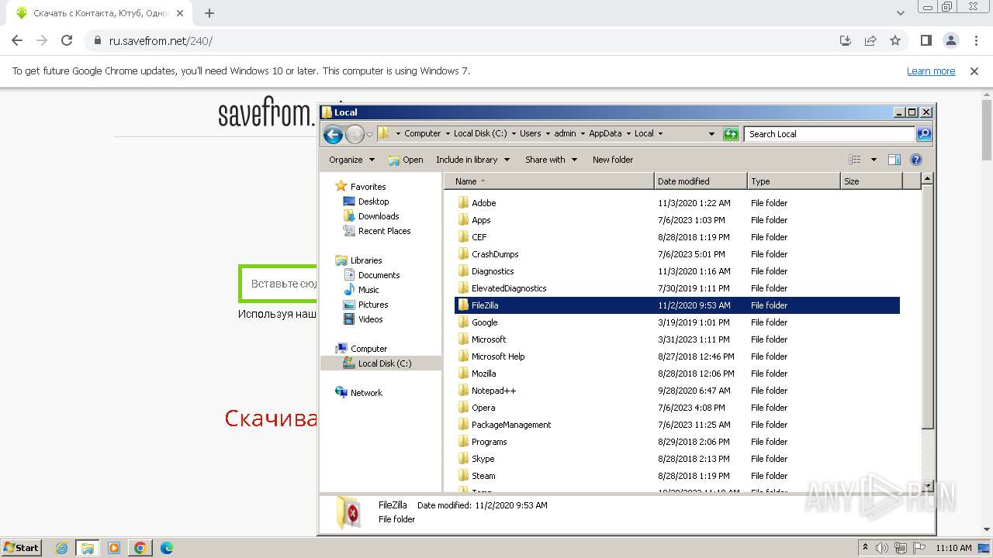Open the Organize menu
This screenshot has height=558, width=993.
click(351, 160)
